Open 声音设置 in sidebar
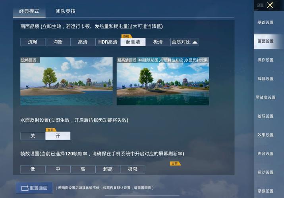This screenshot has width=284, height=198. pyautogui.click(x=265, y=154)
